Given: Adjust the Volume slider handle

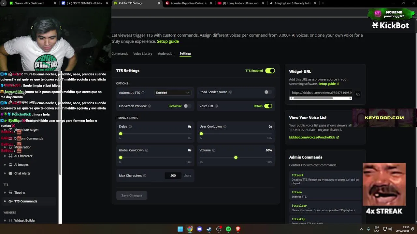Looking at the screenshot, I should pos(236,158).
